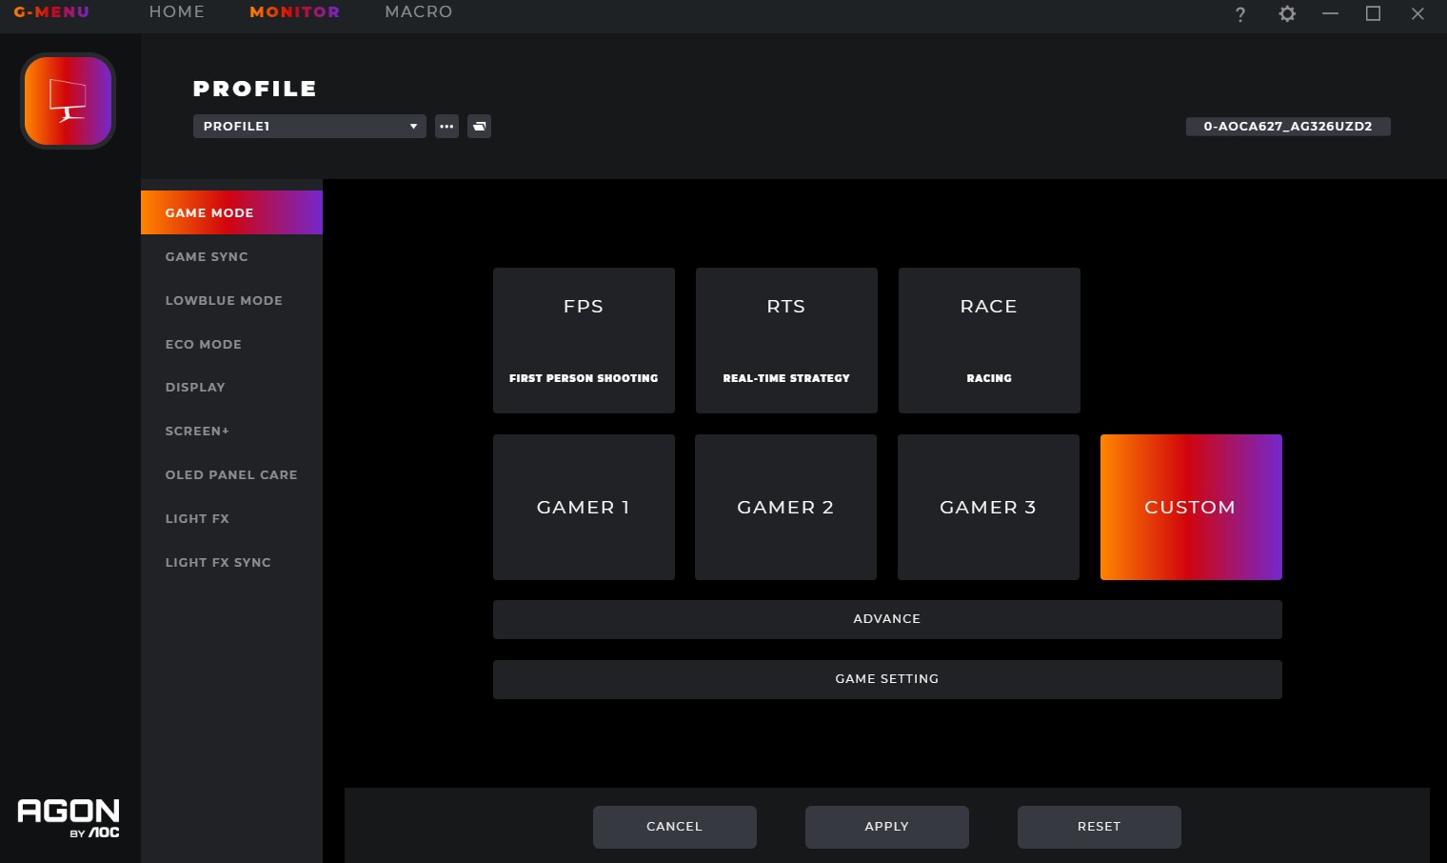
Task: Open LIGHT FX settings
Action: 231,518
